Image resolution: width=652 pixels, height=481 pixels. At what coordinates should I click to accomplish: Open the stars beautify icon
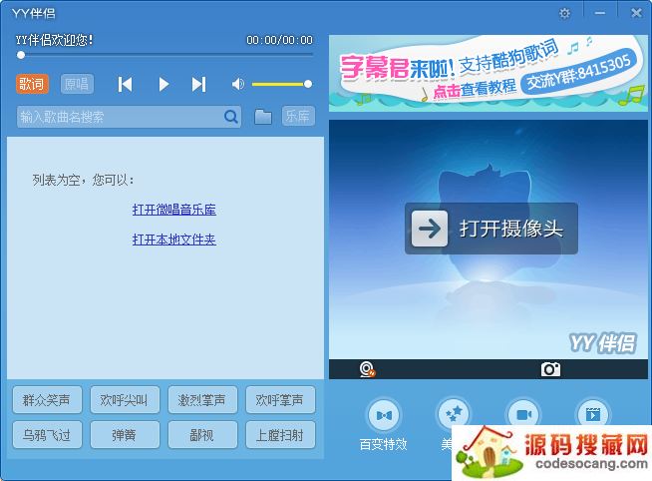point(454,413)
